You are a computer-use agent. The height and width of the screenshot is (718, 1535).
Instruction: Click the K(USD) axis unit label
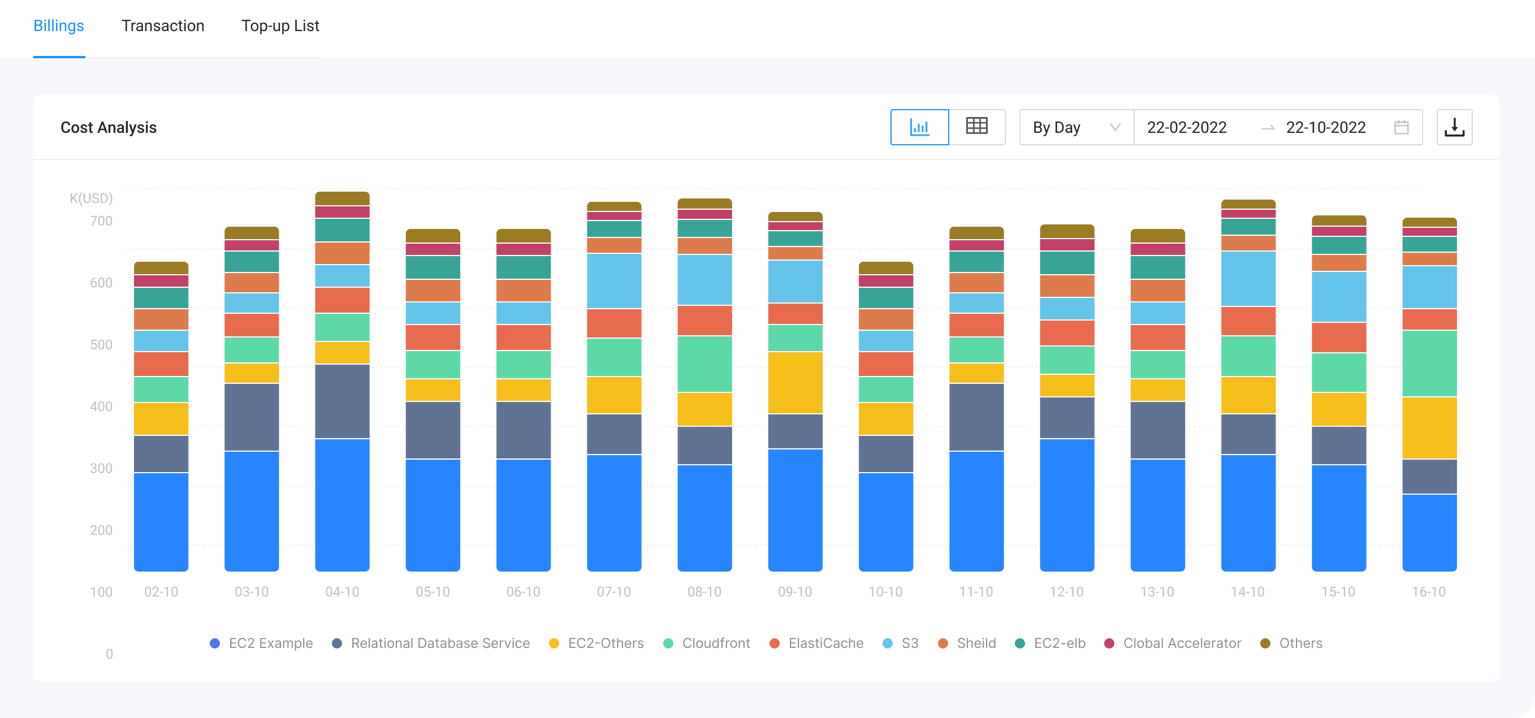[91, 198]
